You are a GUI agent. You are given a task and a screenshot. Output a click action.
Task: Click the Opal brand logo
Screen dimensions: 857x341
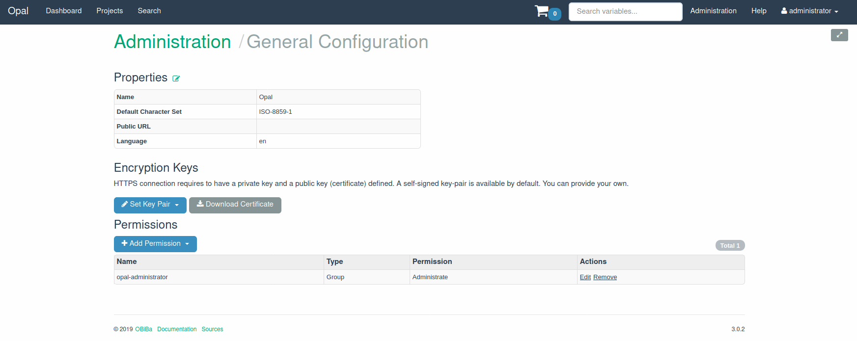click(x=18, y=11)
